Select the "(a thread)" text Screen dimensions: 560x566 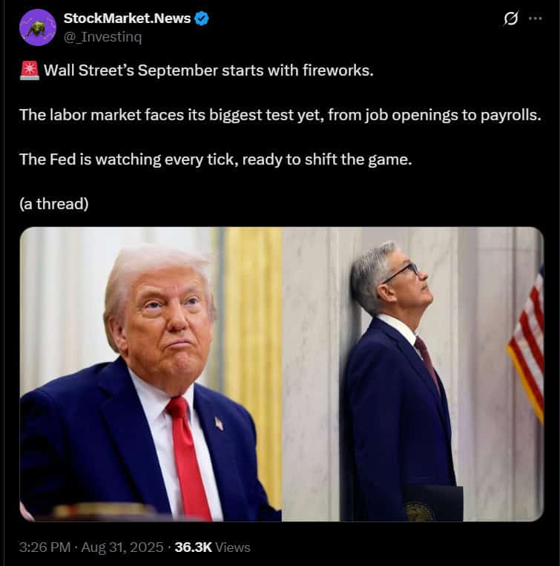pos(54,204)
